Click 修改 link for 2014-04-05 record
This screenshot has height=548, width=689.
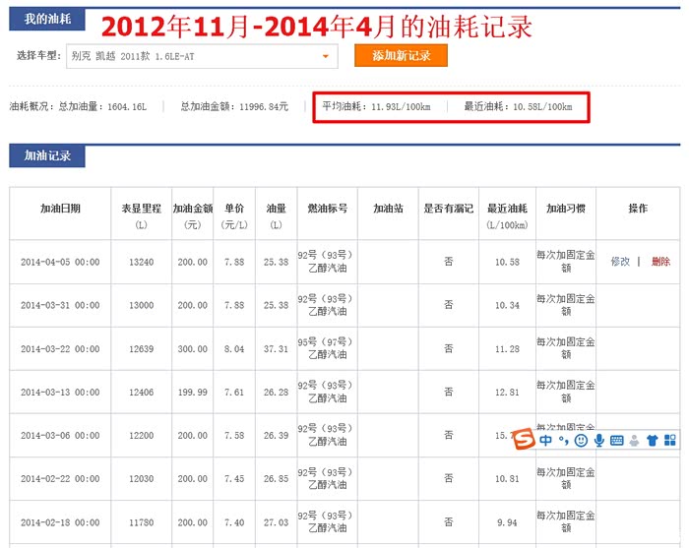620,262
